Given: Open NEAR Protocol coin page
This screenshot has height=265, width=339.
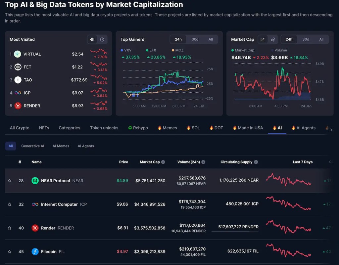Looking at the screenshot, I should coord(55,181).
